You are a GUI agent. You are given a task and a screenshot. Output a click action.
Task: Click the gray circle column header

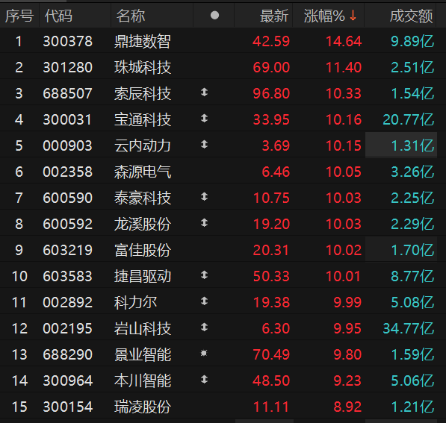(214, 16)
